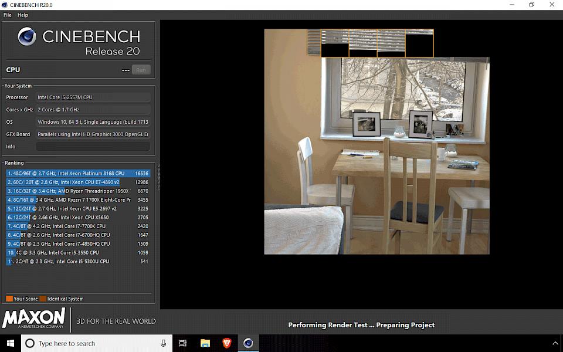563x352 pixels.
Task: Click the MAXON logo
Action: (33, 318)
